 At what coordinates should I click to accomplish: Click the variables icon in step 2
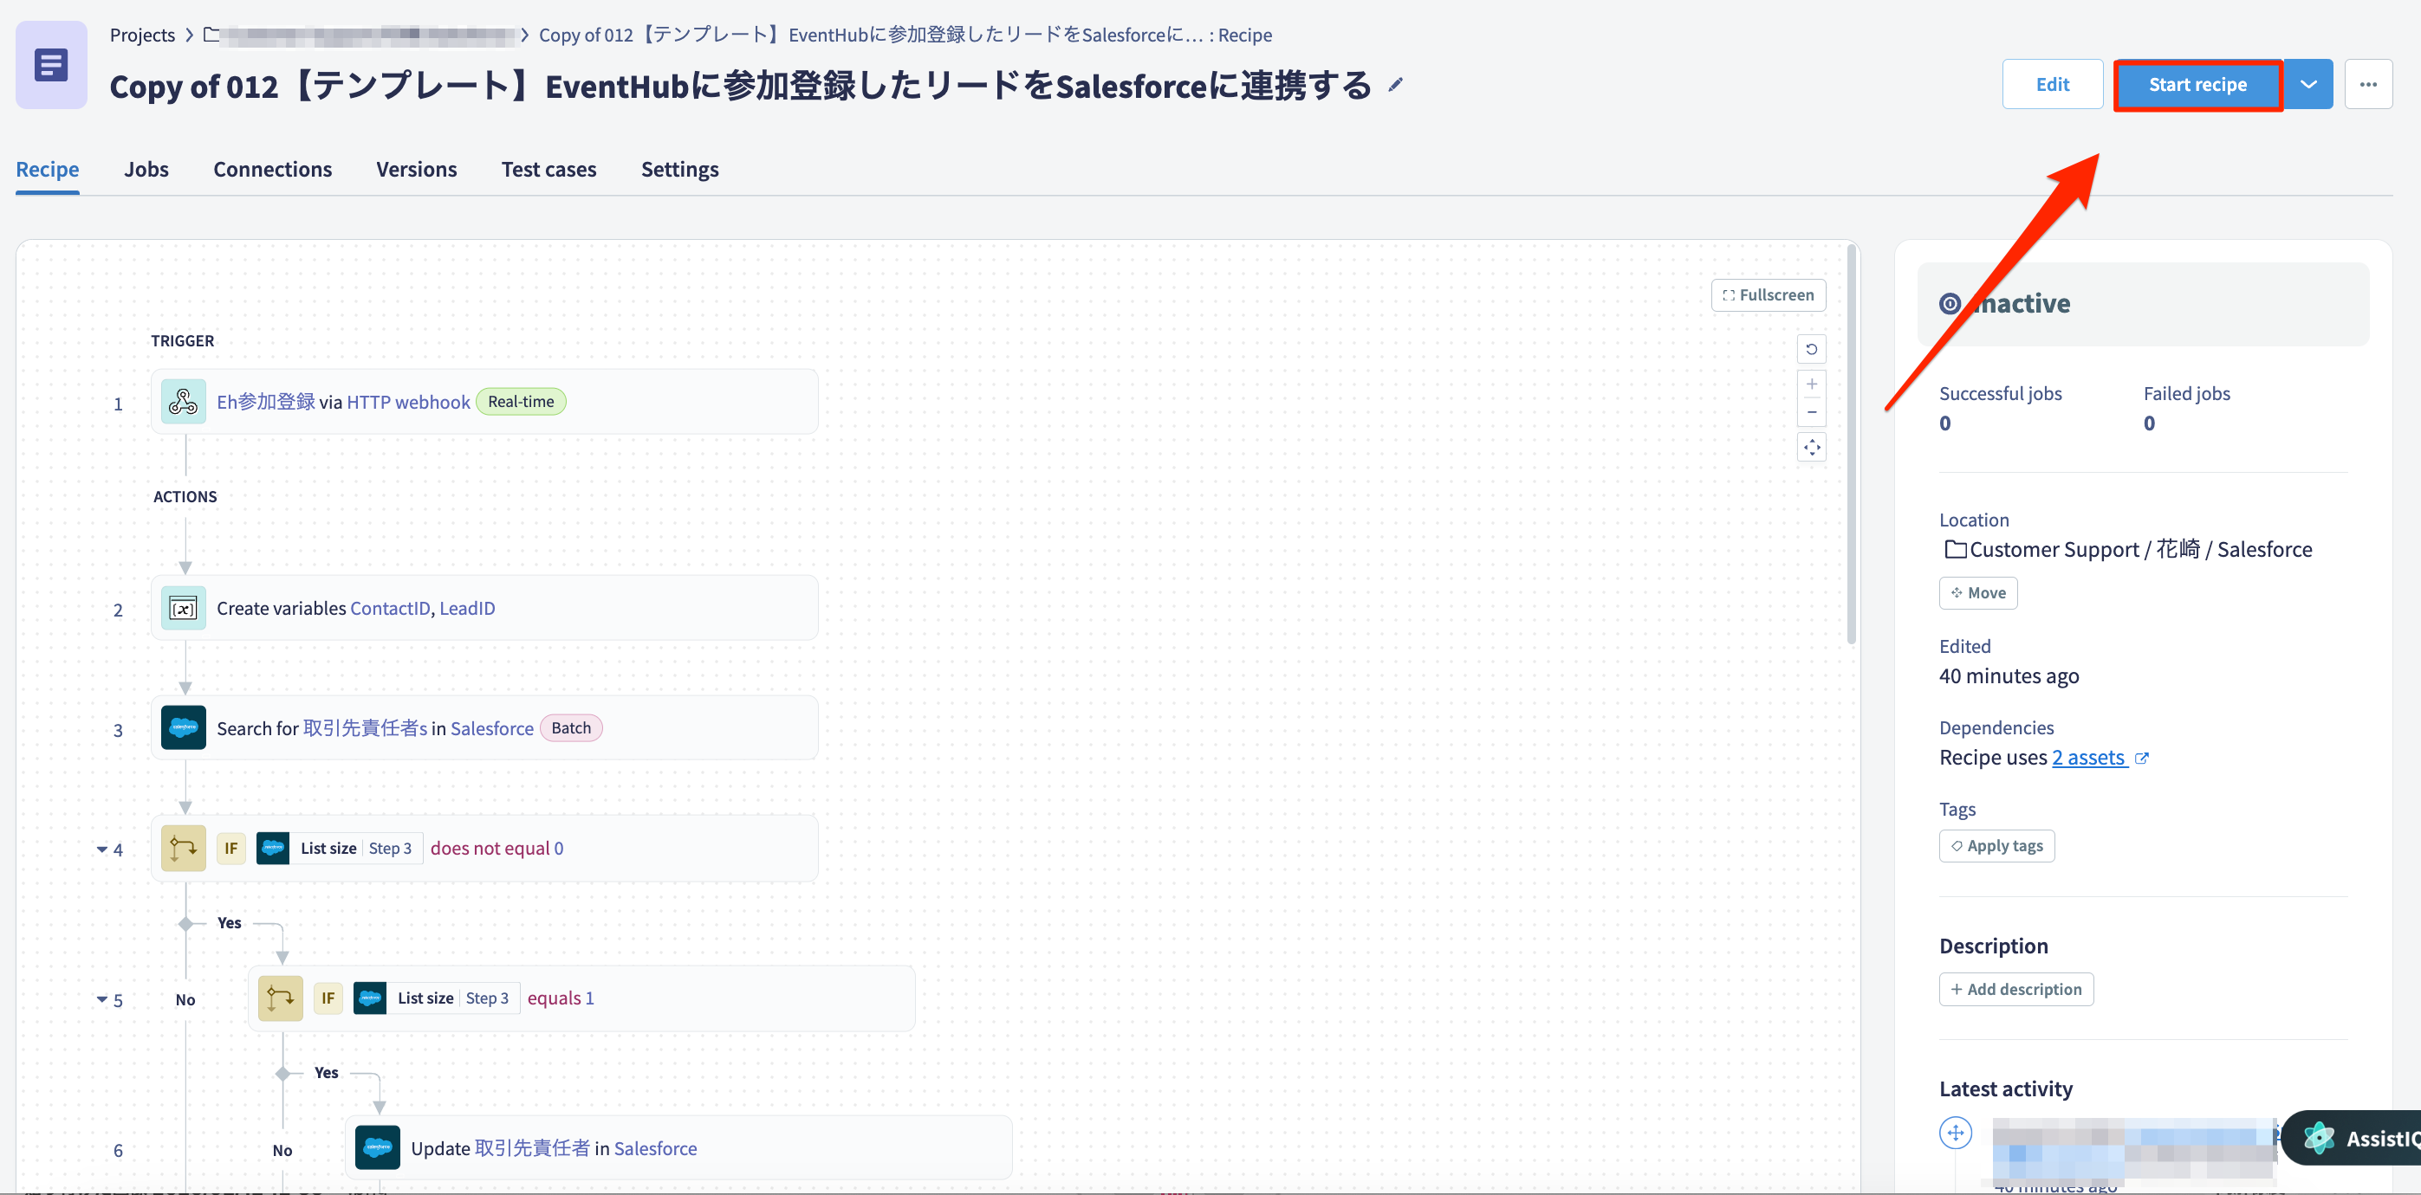[184, 609]
